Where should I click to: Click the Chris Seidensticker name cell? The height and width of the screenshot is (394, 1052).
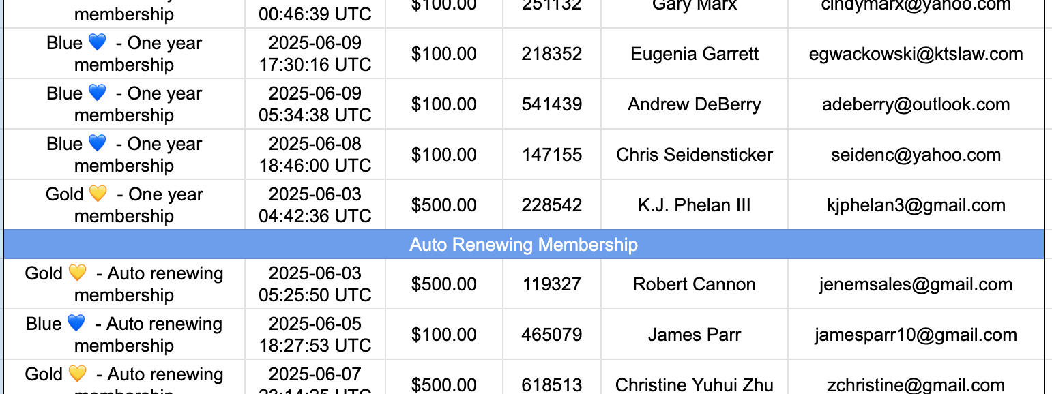coord(695,155)
